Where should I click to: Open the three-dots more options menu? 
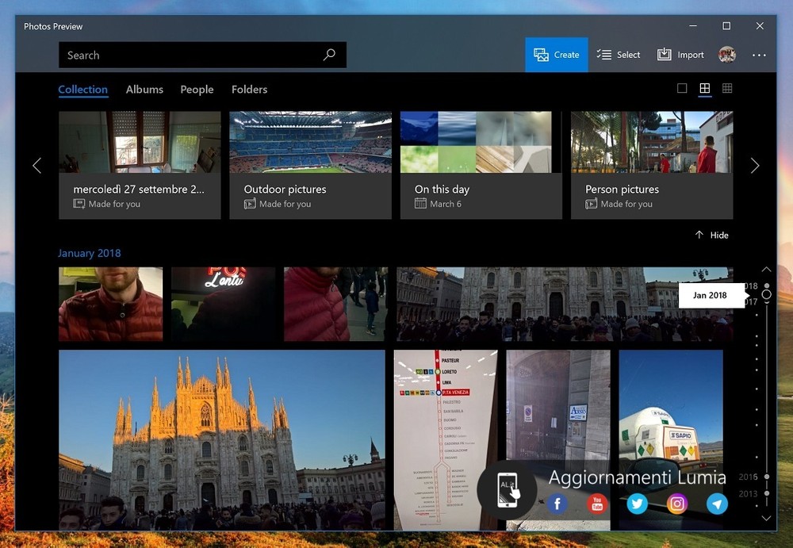tap(759, 56)
